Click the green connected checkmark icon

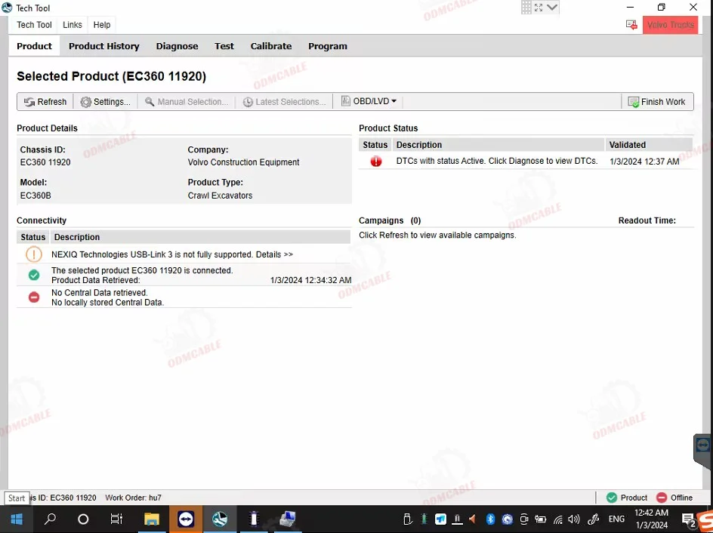coord(34,275)
